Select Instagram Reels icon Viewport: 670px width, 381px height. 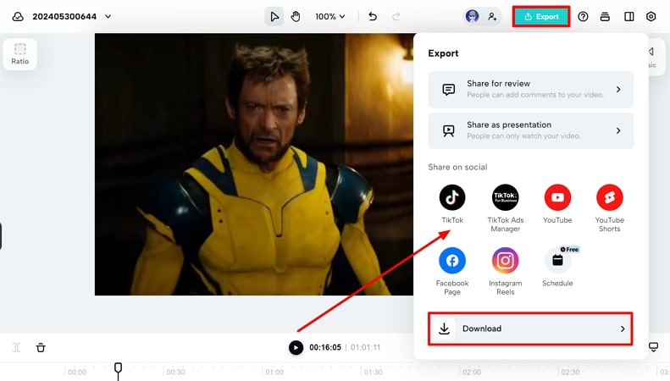click(x=505, y=261)
